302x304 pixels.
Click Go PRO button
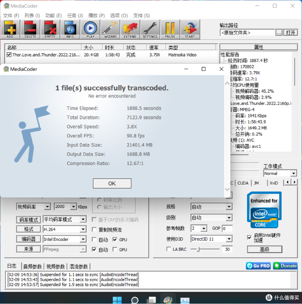point(258,266)
